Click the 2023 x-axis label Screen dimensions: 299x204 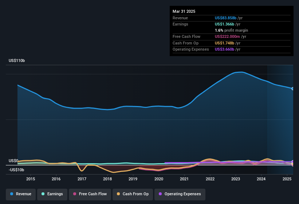tap(236, 179)
